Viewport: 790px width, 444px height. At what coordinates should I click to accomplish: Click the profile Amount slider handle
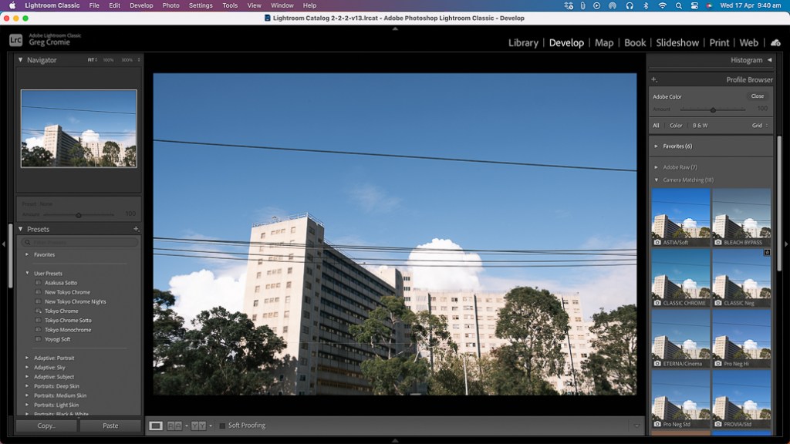(x=713, y=109)
